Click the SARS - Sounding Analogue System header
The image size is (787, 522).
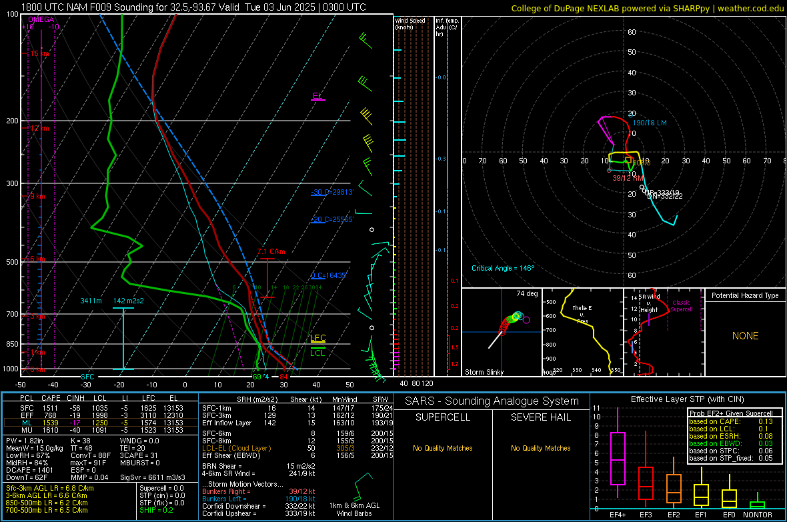coord(492,401)
